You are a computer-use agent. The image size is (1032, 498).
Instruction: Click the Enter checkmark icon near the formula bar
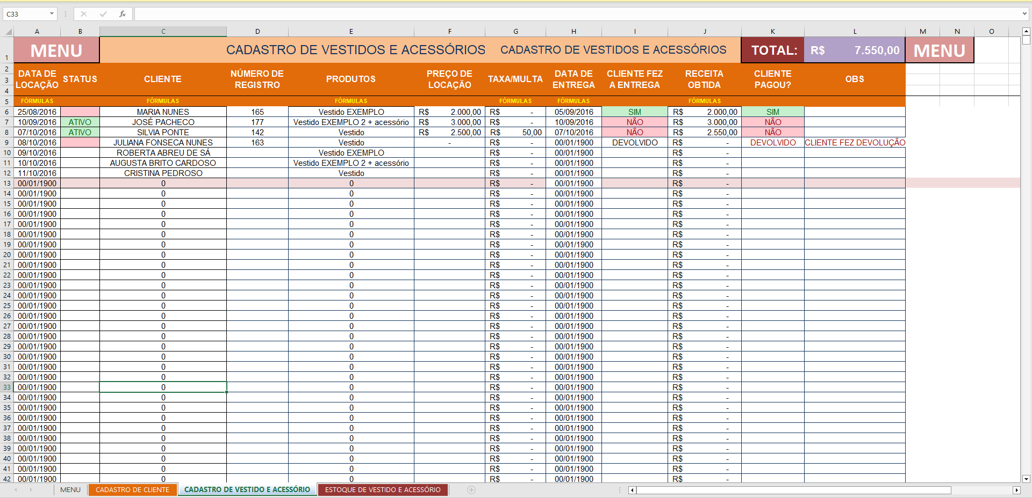102,13
